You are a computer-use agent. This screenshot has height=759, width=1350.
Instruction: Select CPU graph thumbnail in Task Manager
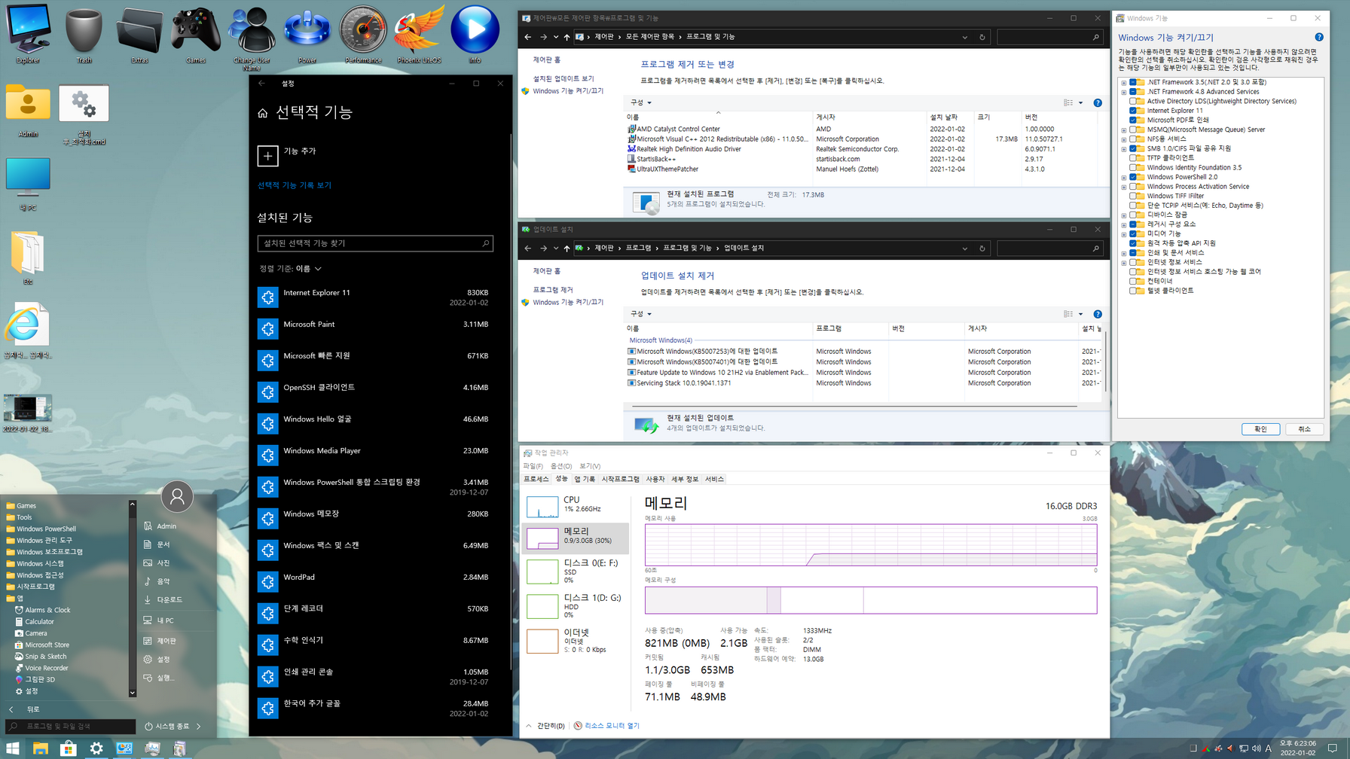pyautogui.click(x=542, y=507)
